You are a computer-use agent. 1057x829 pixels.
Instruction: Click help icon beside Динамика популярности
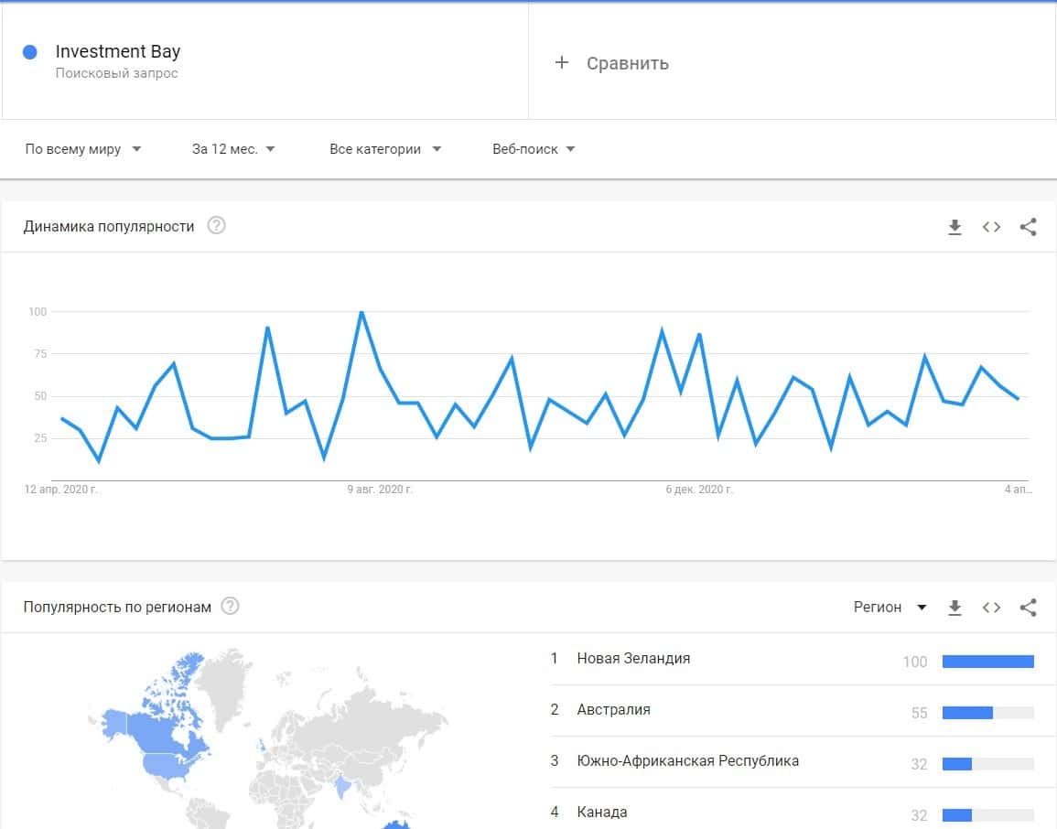click(216, 226)
